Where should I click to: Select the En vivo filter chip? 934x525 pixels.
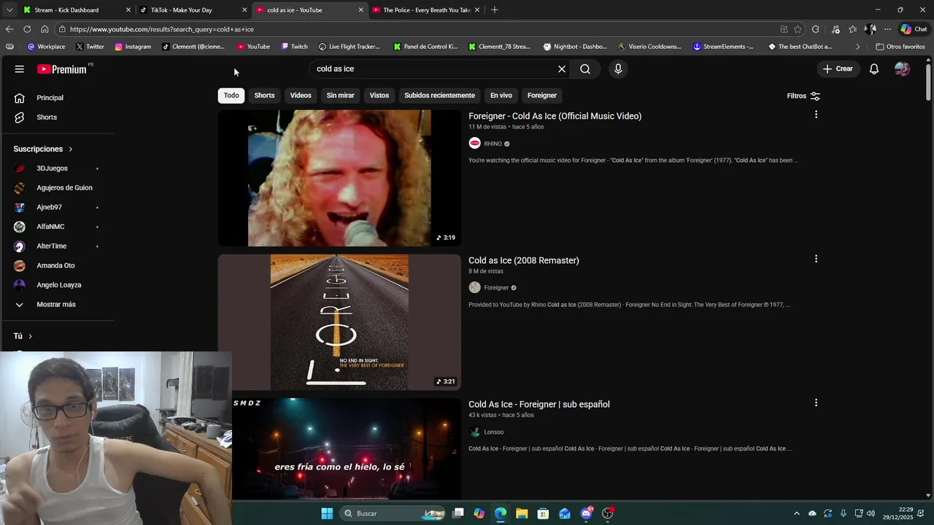pyautogui.click(x=501, y=96)
